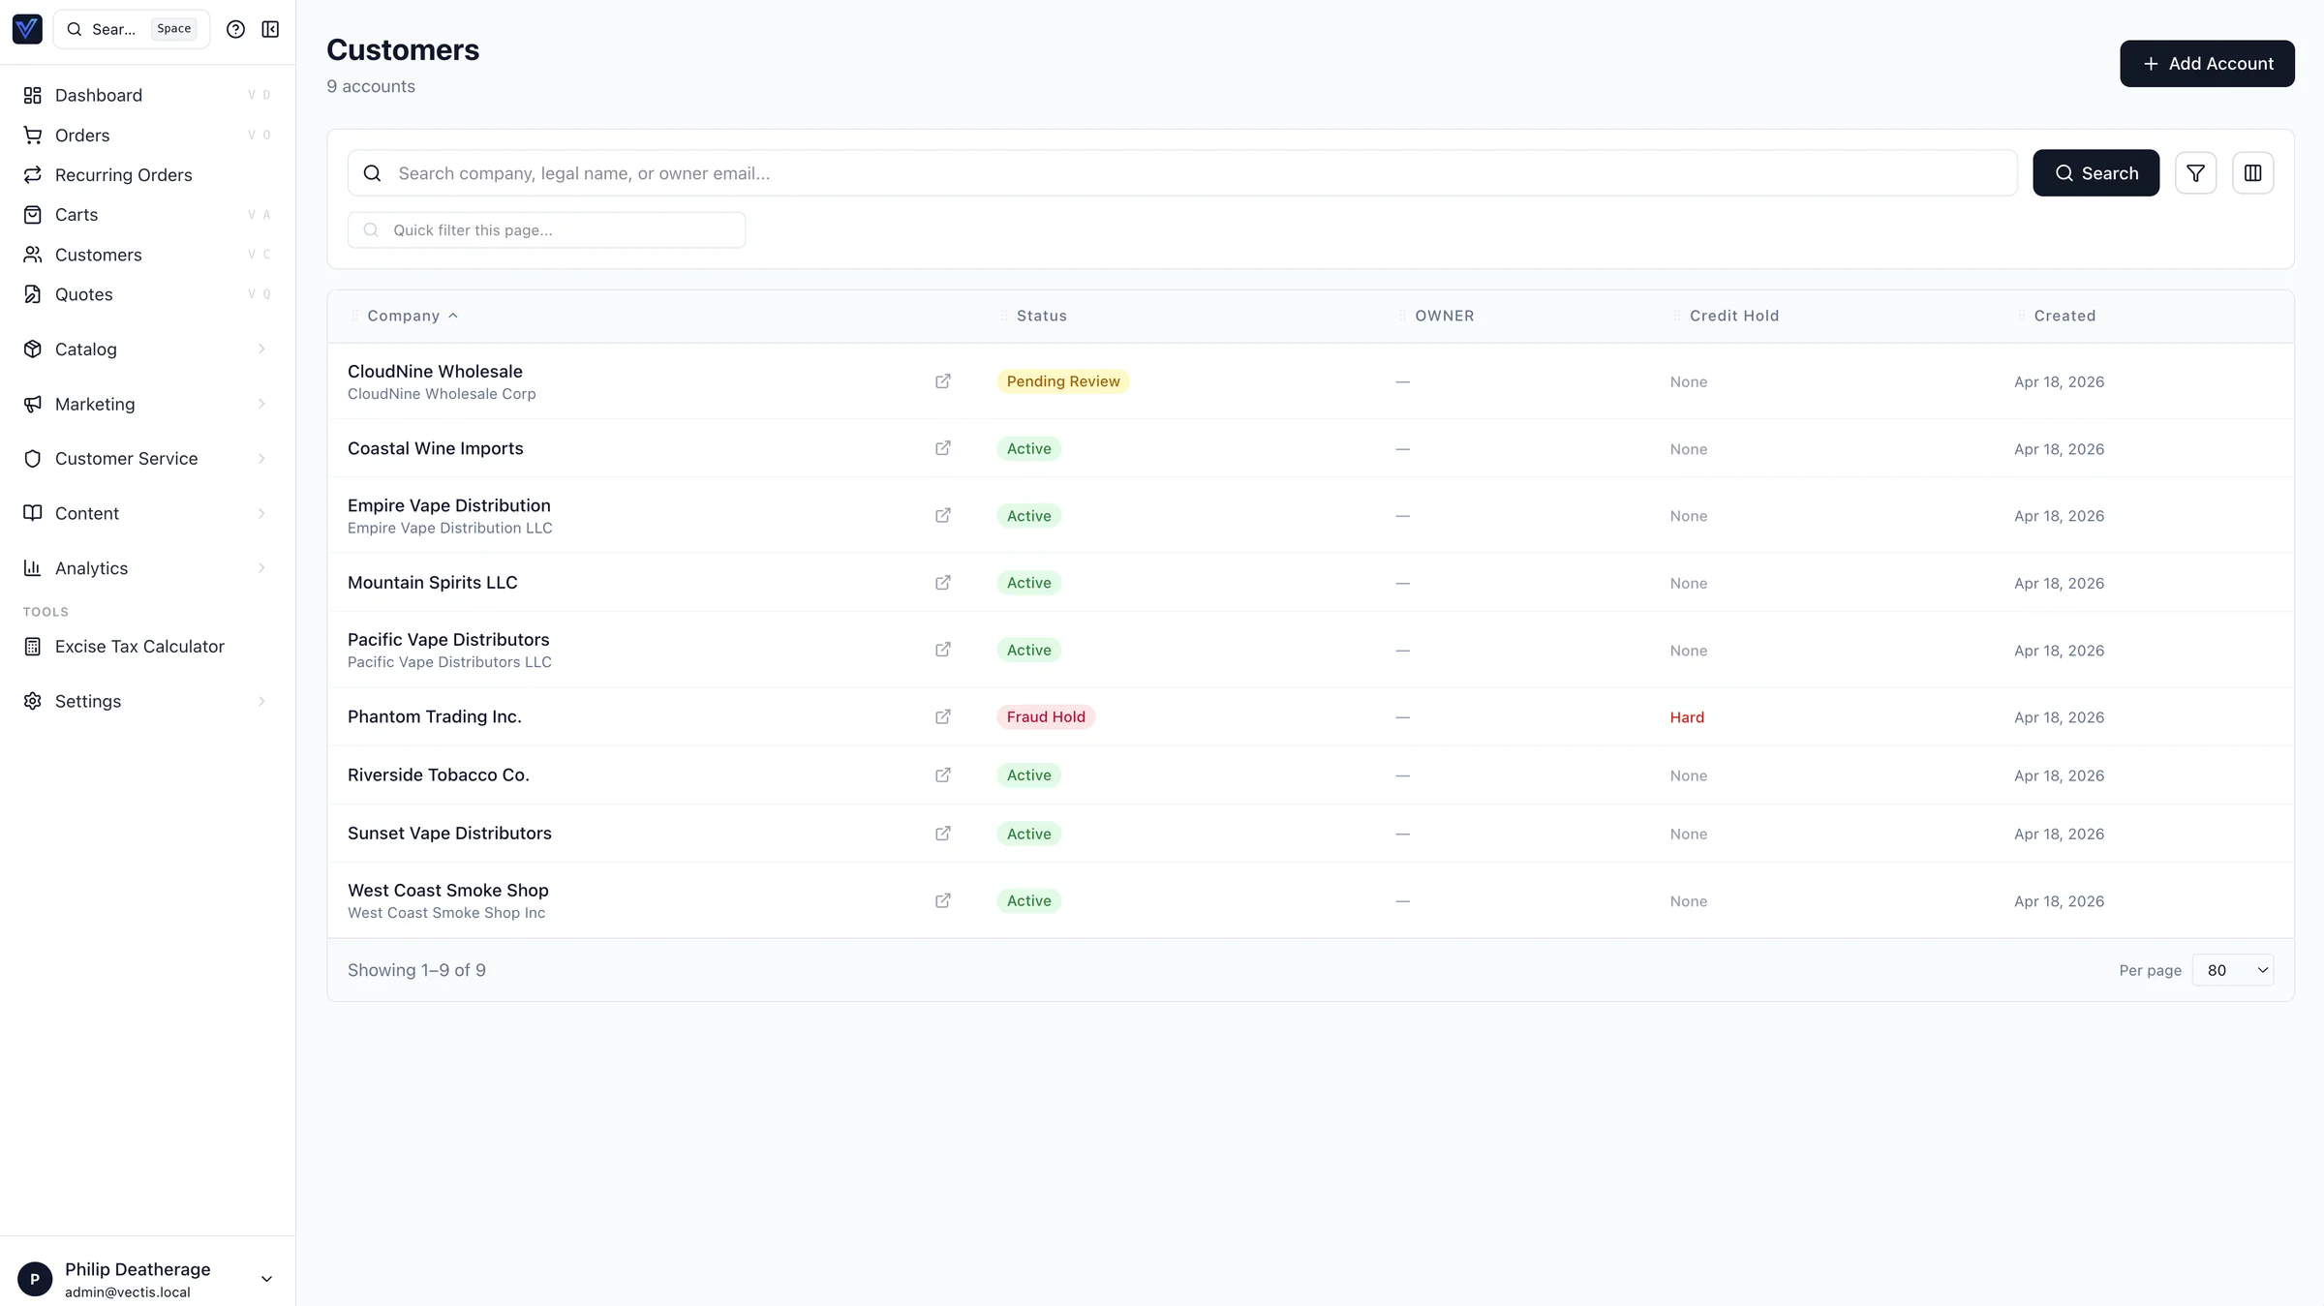
Task: Open Phantom Trading Inc. external link icon
Action: [x=942, y=717]
